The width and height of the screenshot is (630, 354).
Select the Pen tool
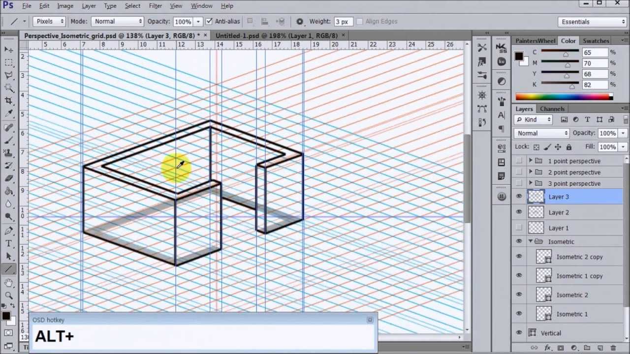pyautogui.click(x=9, y=231)
